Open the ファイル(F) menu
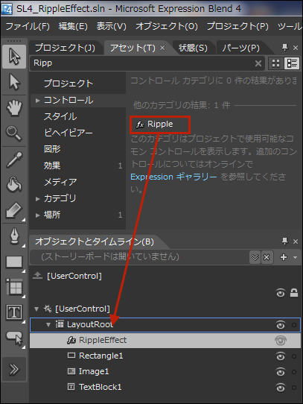 pyautogui.click(x=28, y=26)
